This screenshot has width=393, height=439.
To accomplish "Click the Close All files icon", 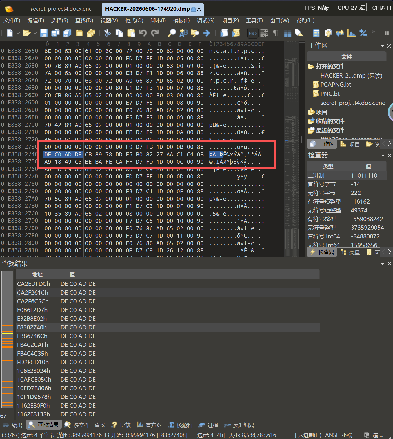I will click(91, 33).
